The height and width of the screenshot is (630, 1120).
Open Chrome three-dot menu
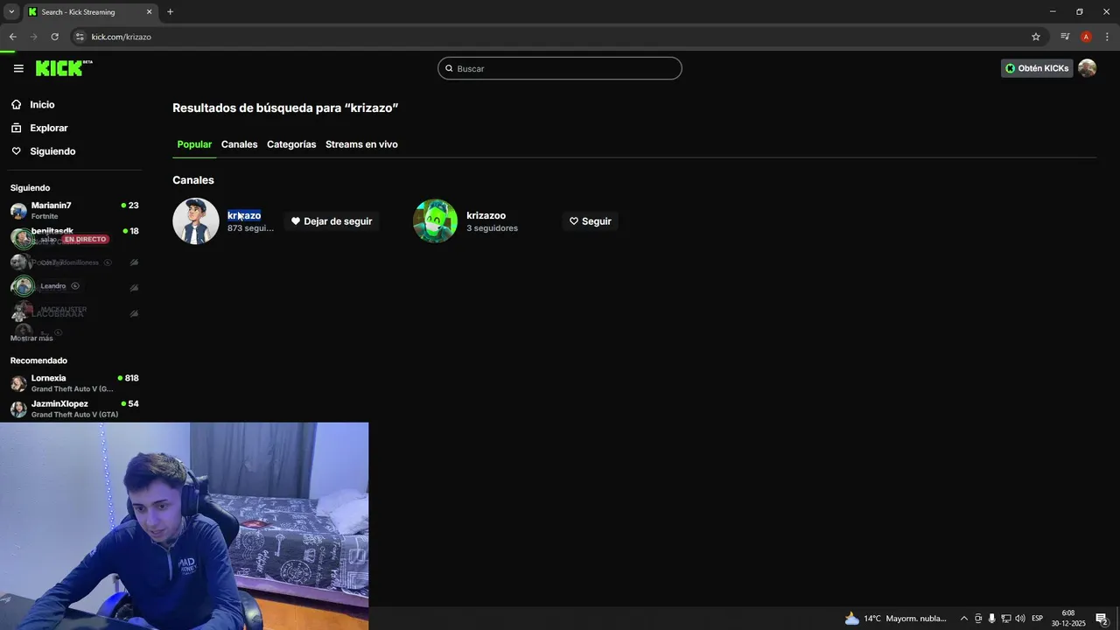(x=1107, y=37)
